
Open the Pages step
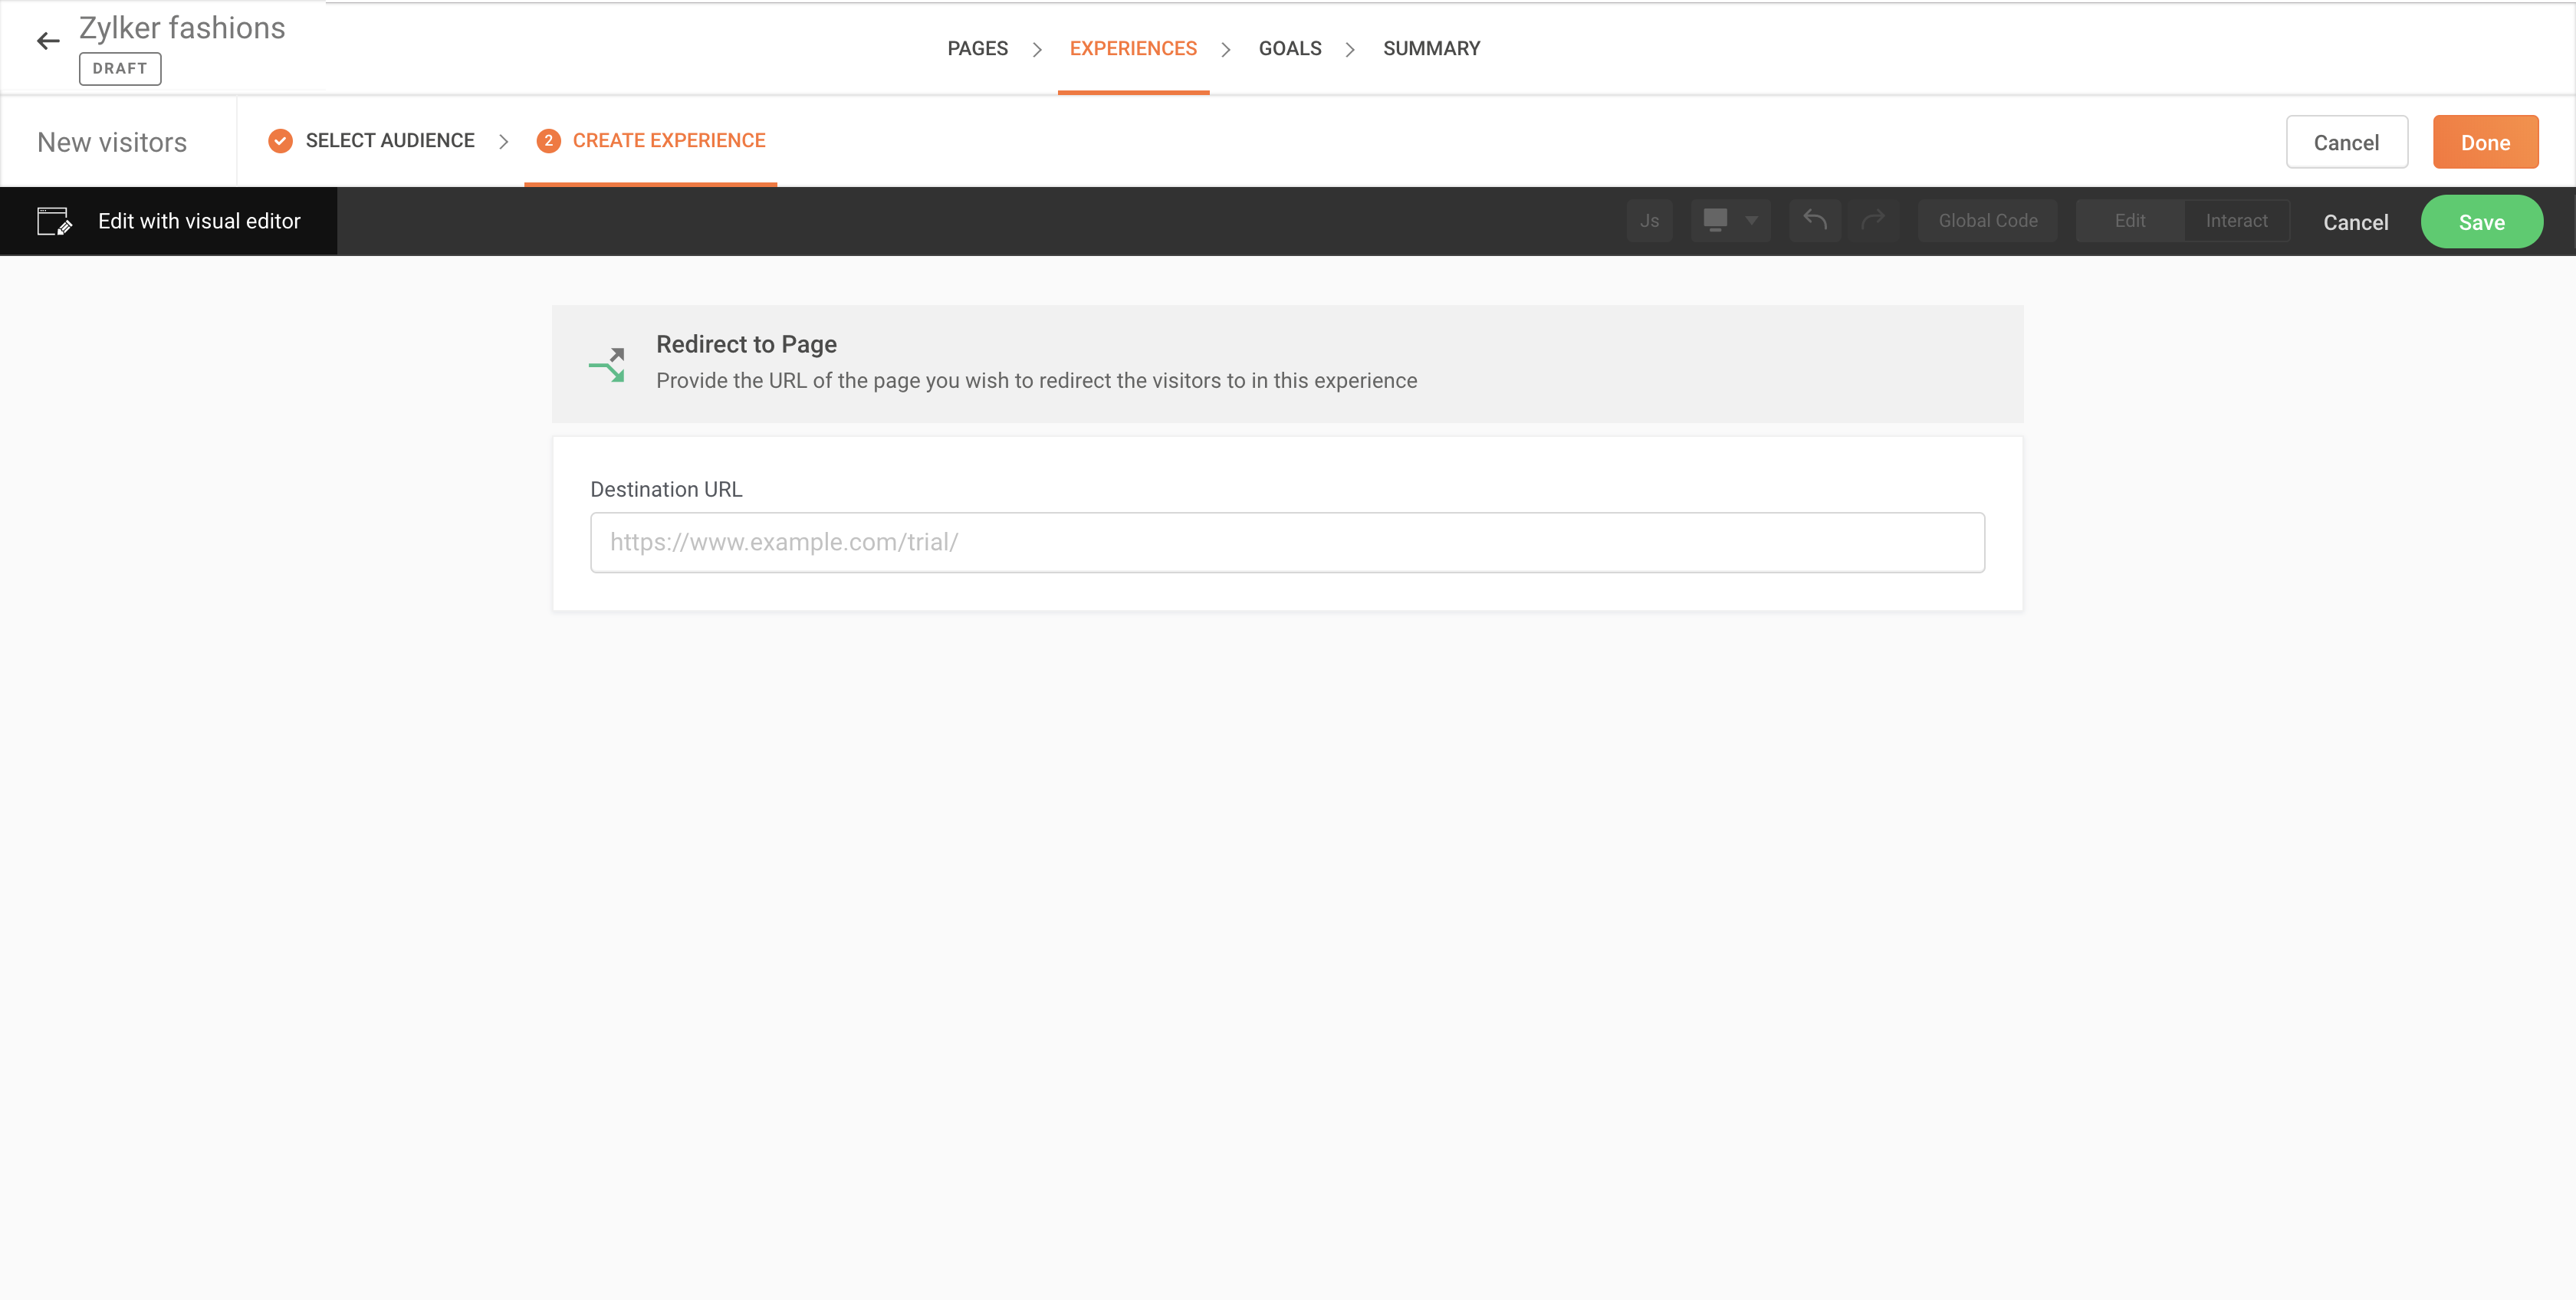pos(977,49)
